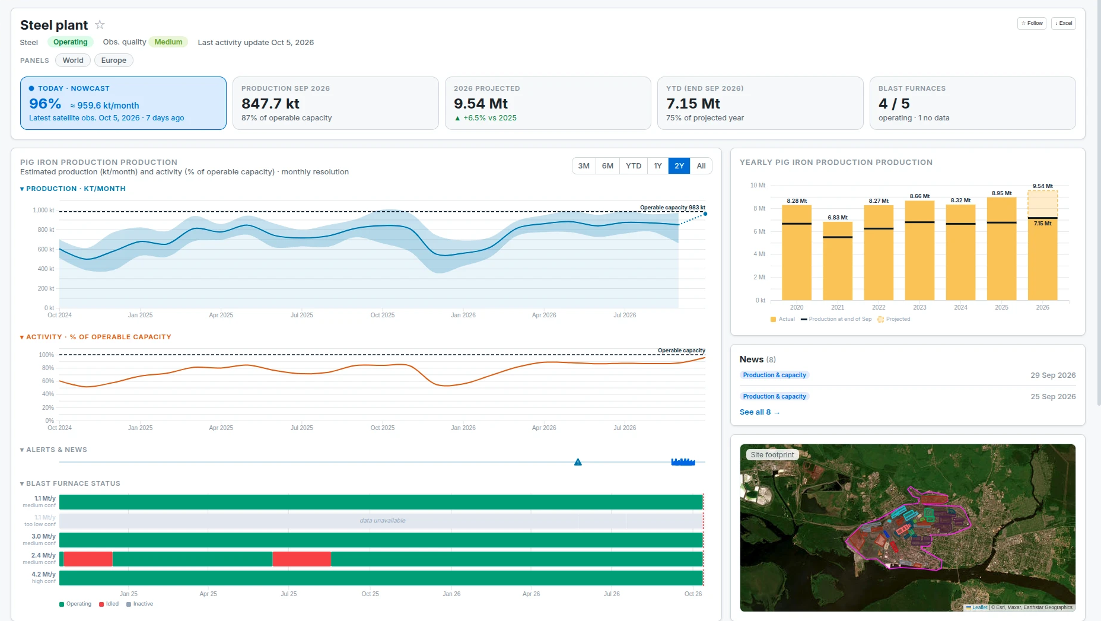Click the Operating legend swatch

[x=62, y=604]
